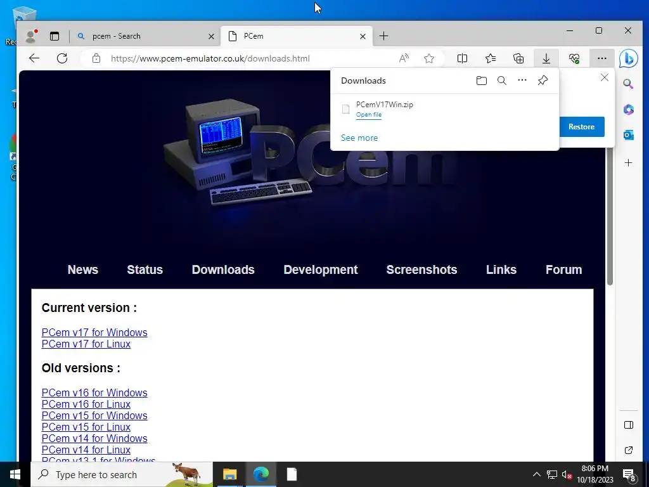649x487 pixels.
Task: Click the taskbar search box
Action: click(122, 474)
